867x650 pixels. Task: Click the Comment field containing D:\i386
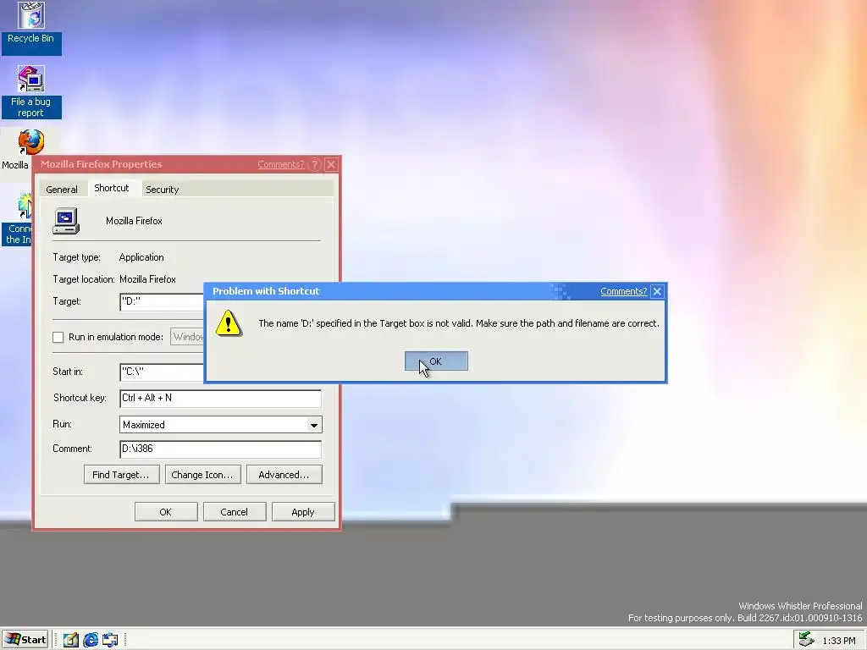[x=220, y=449]
